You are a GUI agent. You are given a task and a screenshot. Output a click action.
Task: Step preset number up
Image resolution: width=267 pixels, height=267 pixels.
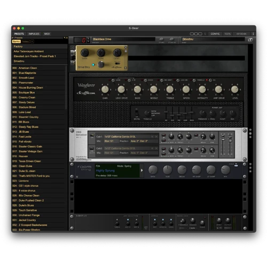click(88, 38)
